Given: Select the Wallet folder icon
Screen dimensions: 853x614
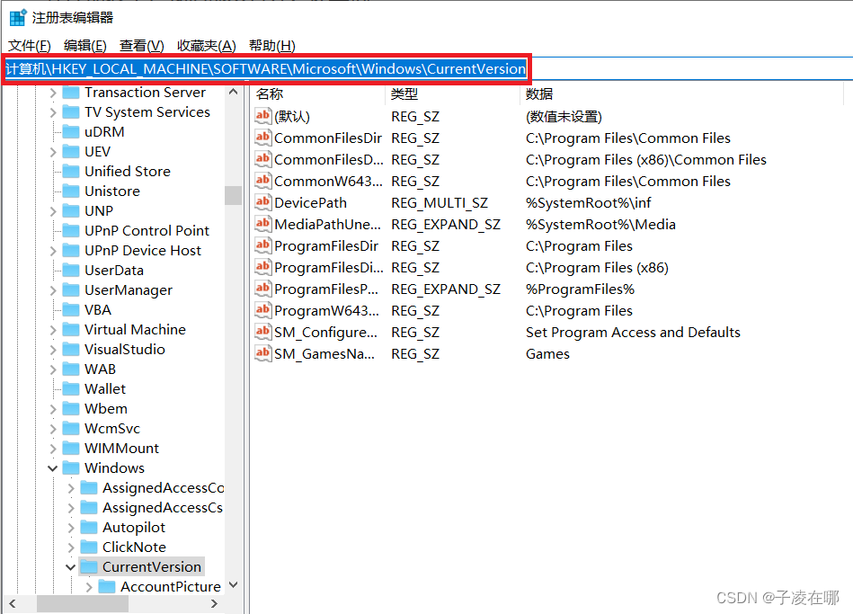Looking at the screenshot, I should tap(71, 388).
